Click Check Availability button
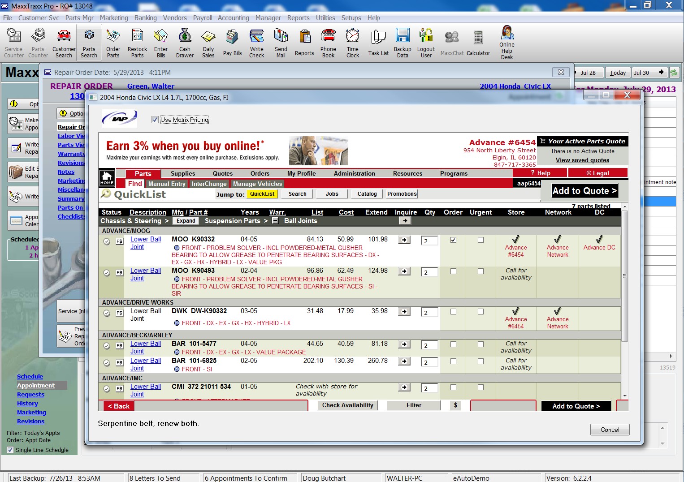 tap(347, 405)
